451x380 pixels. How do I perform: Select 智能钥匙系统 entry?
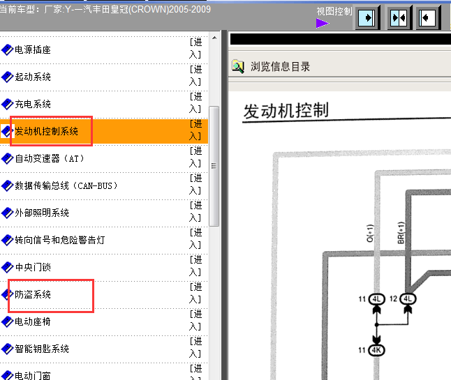[42, 349]
